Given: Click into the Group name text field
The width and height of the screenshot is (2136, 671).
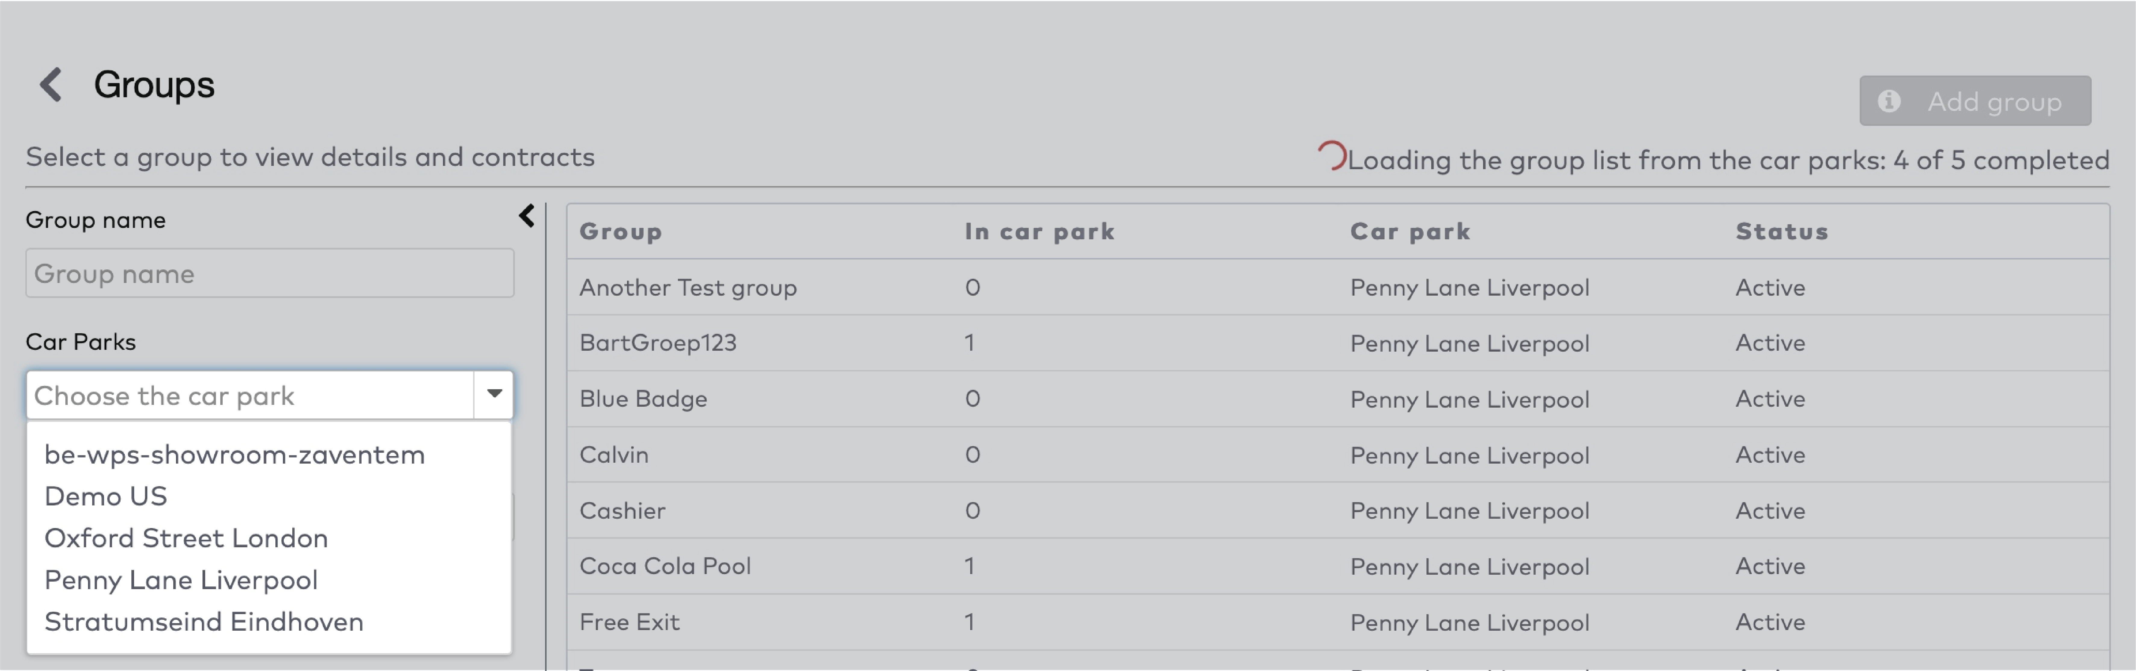Looking at the screenshot, I should (269, 273).
